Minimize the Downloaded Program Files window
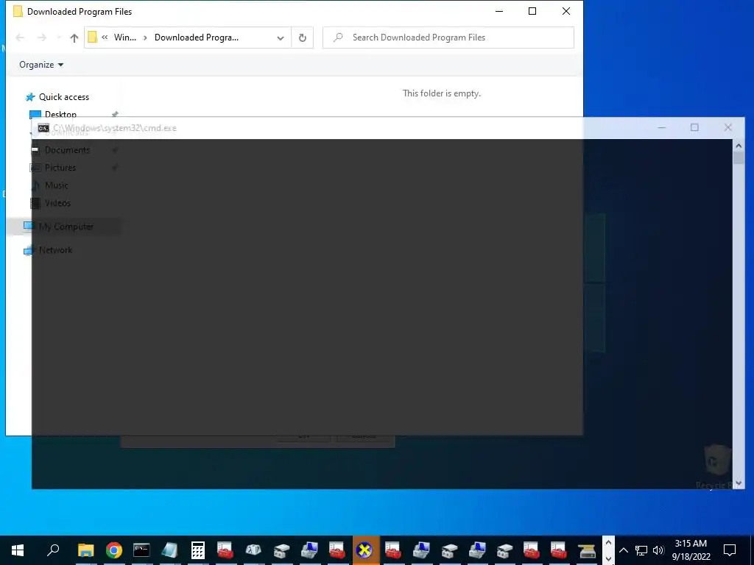The width and height of the screenshot is (754, 565). coord(499,11)
